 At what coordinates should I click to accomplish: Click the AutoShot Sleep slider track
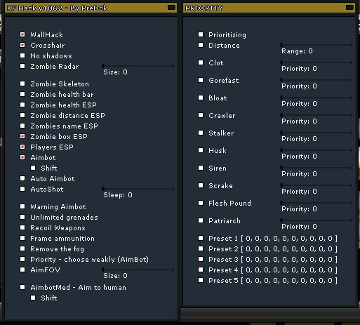tap(138, 189)
